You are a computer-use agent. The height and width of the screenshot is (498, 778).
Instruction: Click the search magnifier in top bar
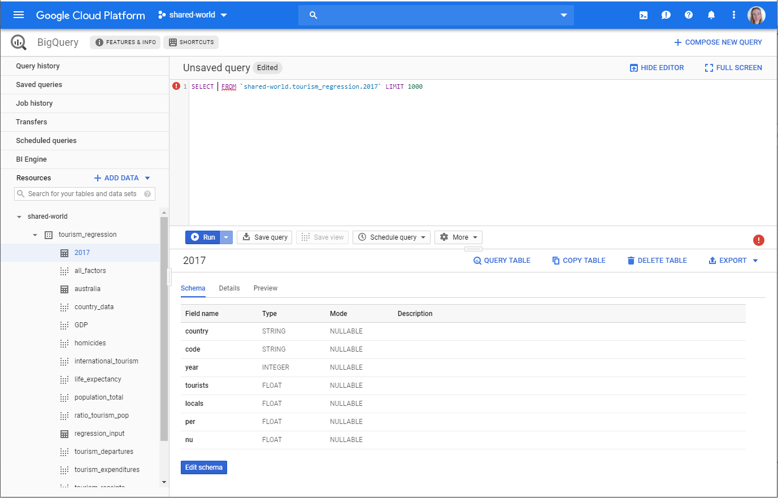(x=314, y=15)
